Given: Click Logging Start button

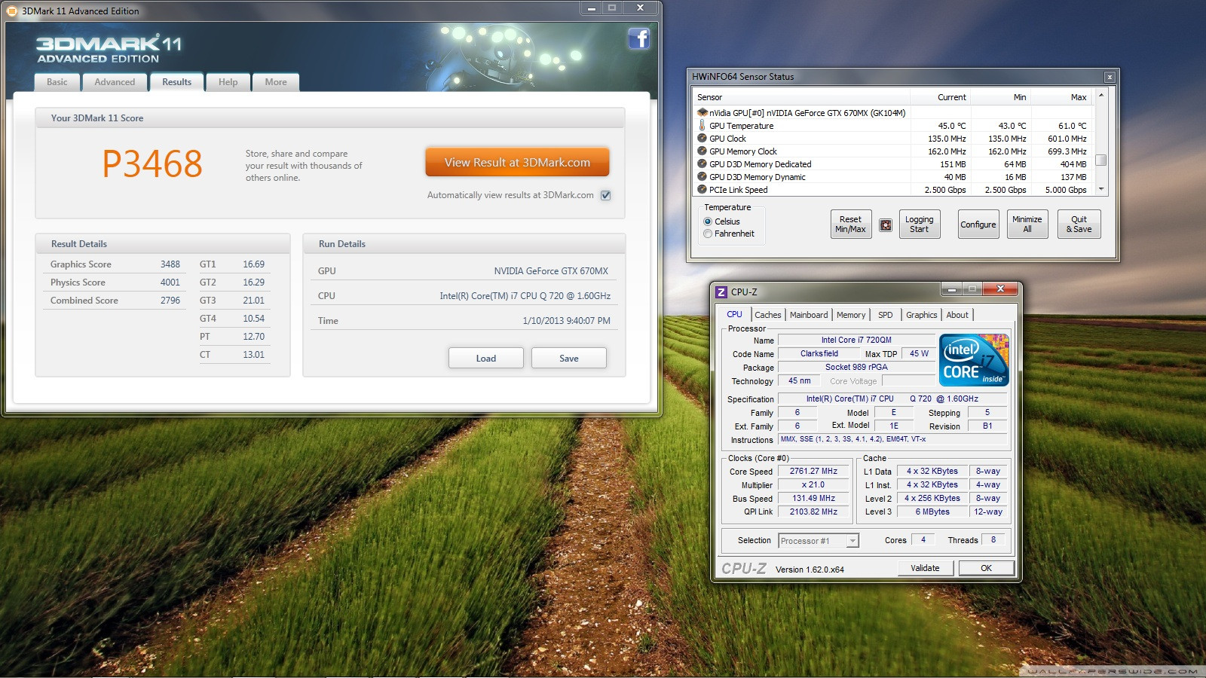Looking at the screenshot, I should tap(920, 224).
